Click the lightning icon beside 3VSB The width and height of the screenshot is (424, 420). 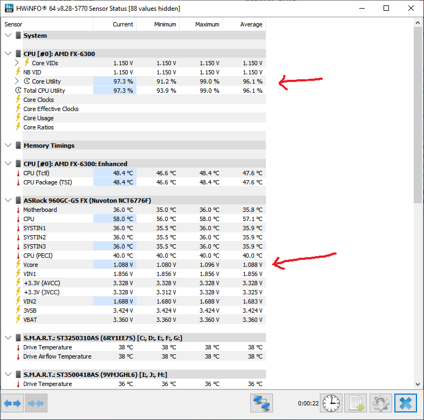pos(18,310)
